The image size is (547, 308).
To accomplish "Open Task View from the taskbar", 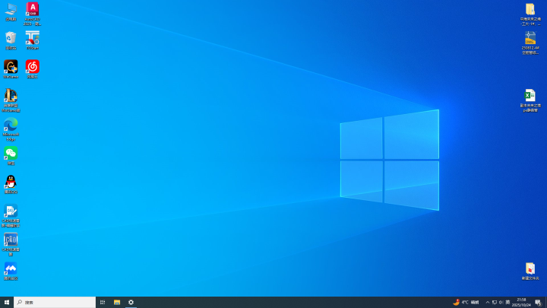I will 103,303.
